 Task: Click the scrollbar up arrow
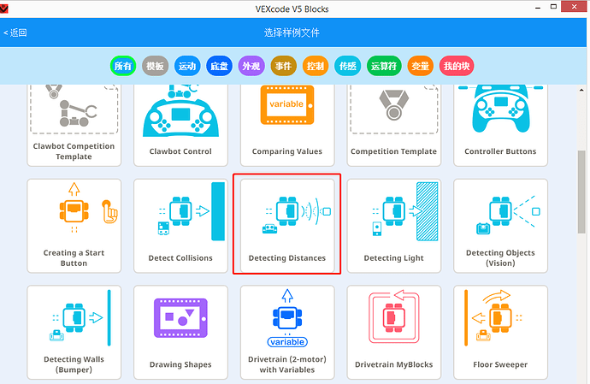click(x=581, y=90)
